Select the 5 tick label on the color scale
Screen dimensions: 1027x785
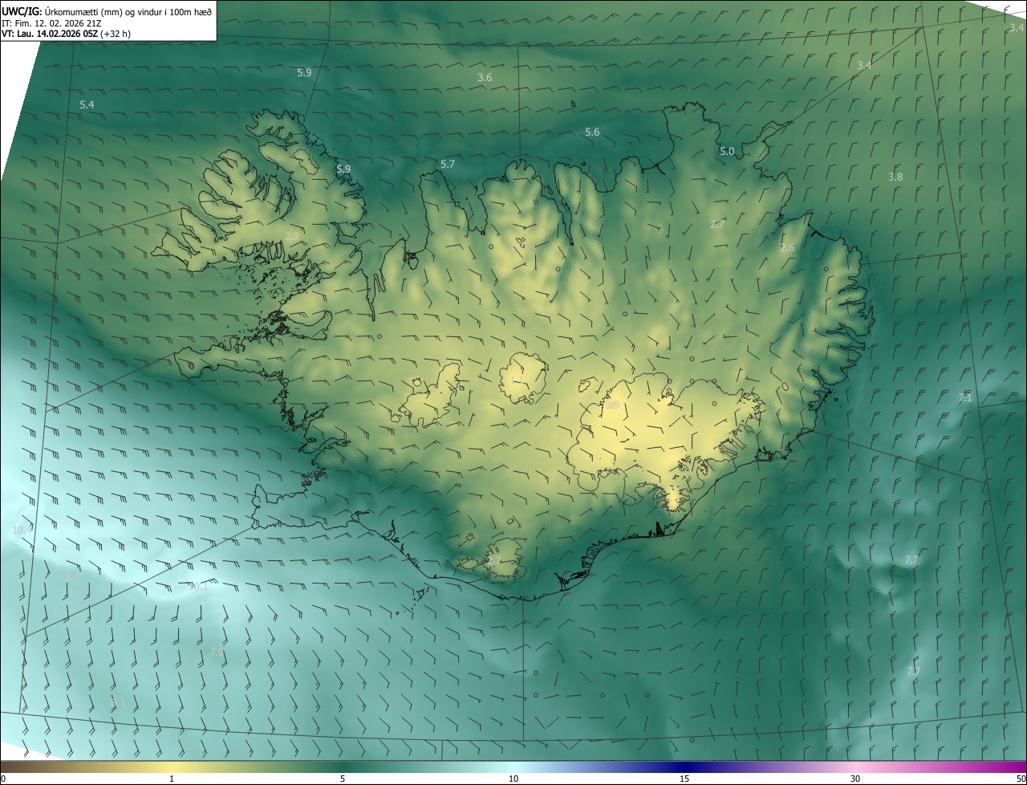(343, 779)
